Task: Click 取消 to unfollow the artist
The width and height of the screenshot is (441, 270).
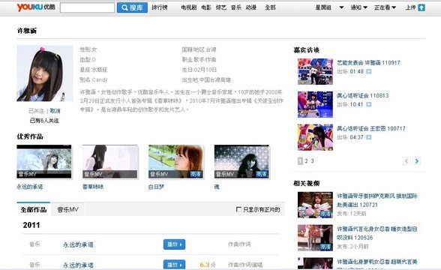Action: (x=55, y=111)
